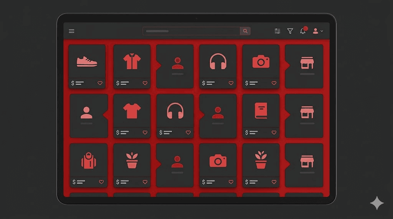Favorite the plain t-shirt with its heart
The width and height of the screenshot is (393, 219).
145,132
